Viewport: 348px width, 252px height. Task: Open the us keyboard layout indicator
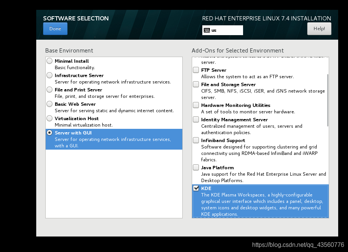tap(223, 30)
